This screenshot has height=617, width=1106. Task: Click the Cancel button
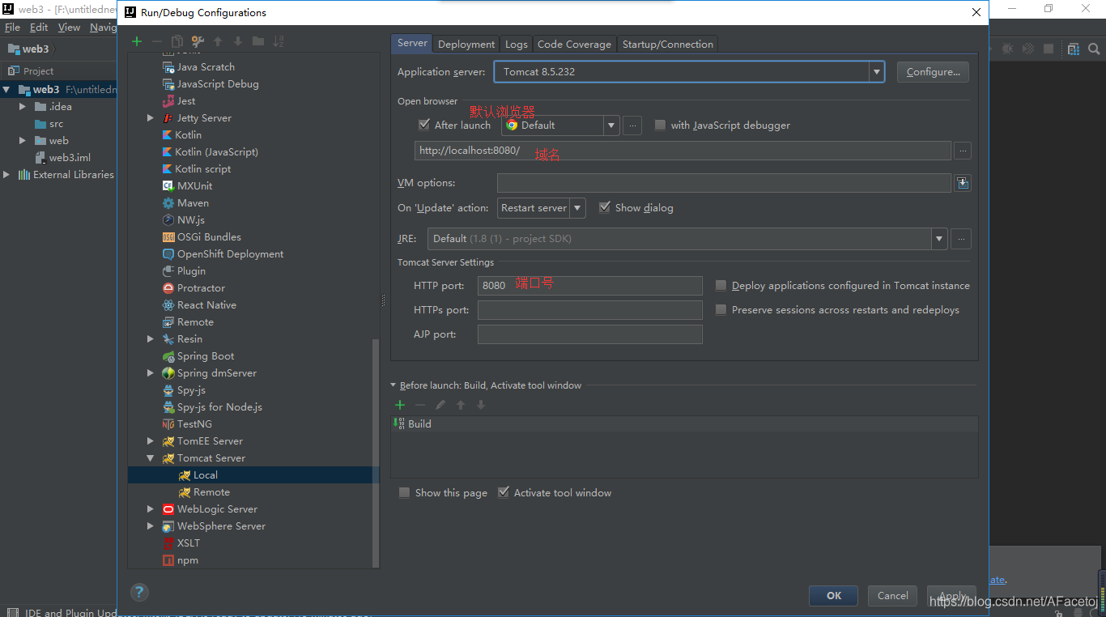click(892, 595)
